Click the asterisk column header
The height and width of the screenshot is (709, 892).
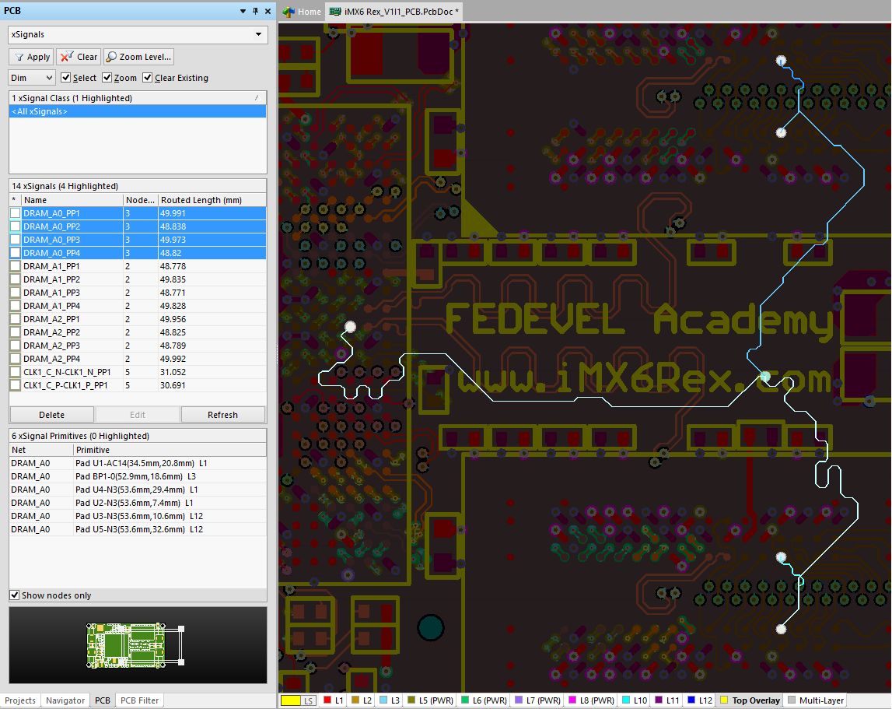pos(16,200)
